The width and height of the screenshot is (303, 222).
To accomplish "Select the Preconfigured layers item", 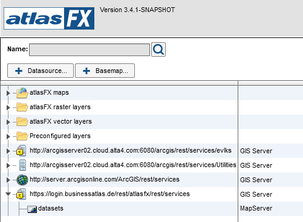I will tap(60, 136).
